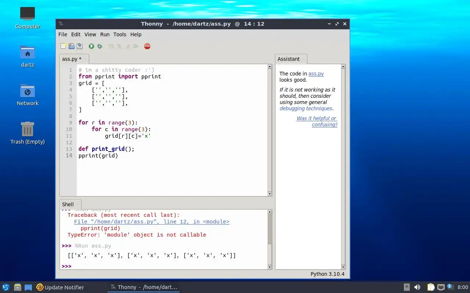Screen dimensions: 470x293
Task: Click the 'pprint(grid)' line in editor
Action: 98,156
